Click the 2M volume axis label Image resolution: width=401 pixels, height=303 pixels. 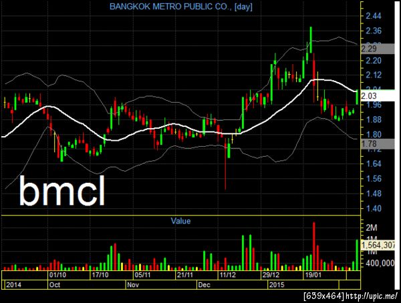(x=372, y=228)
